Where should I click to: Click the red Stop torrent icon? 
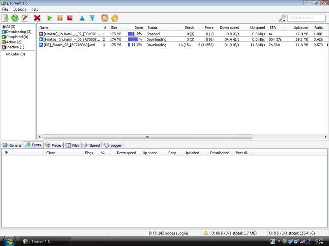(70, 18)
